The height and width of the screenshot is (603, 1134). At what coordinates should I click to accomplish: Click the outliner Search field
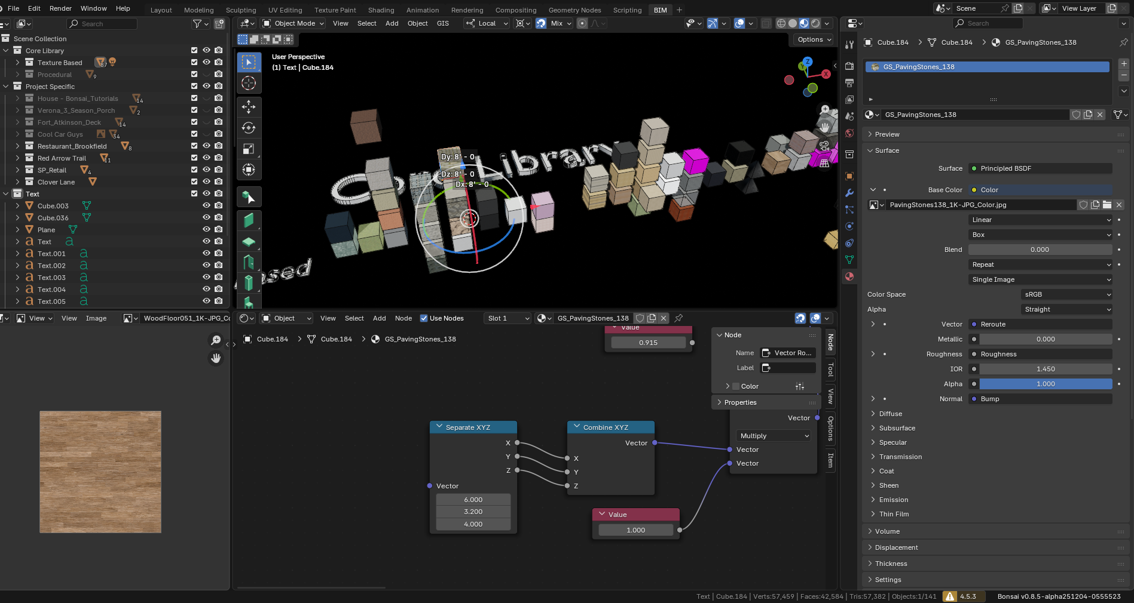click(102, 24)
